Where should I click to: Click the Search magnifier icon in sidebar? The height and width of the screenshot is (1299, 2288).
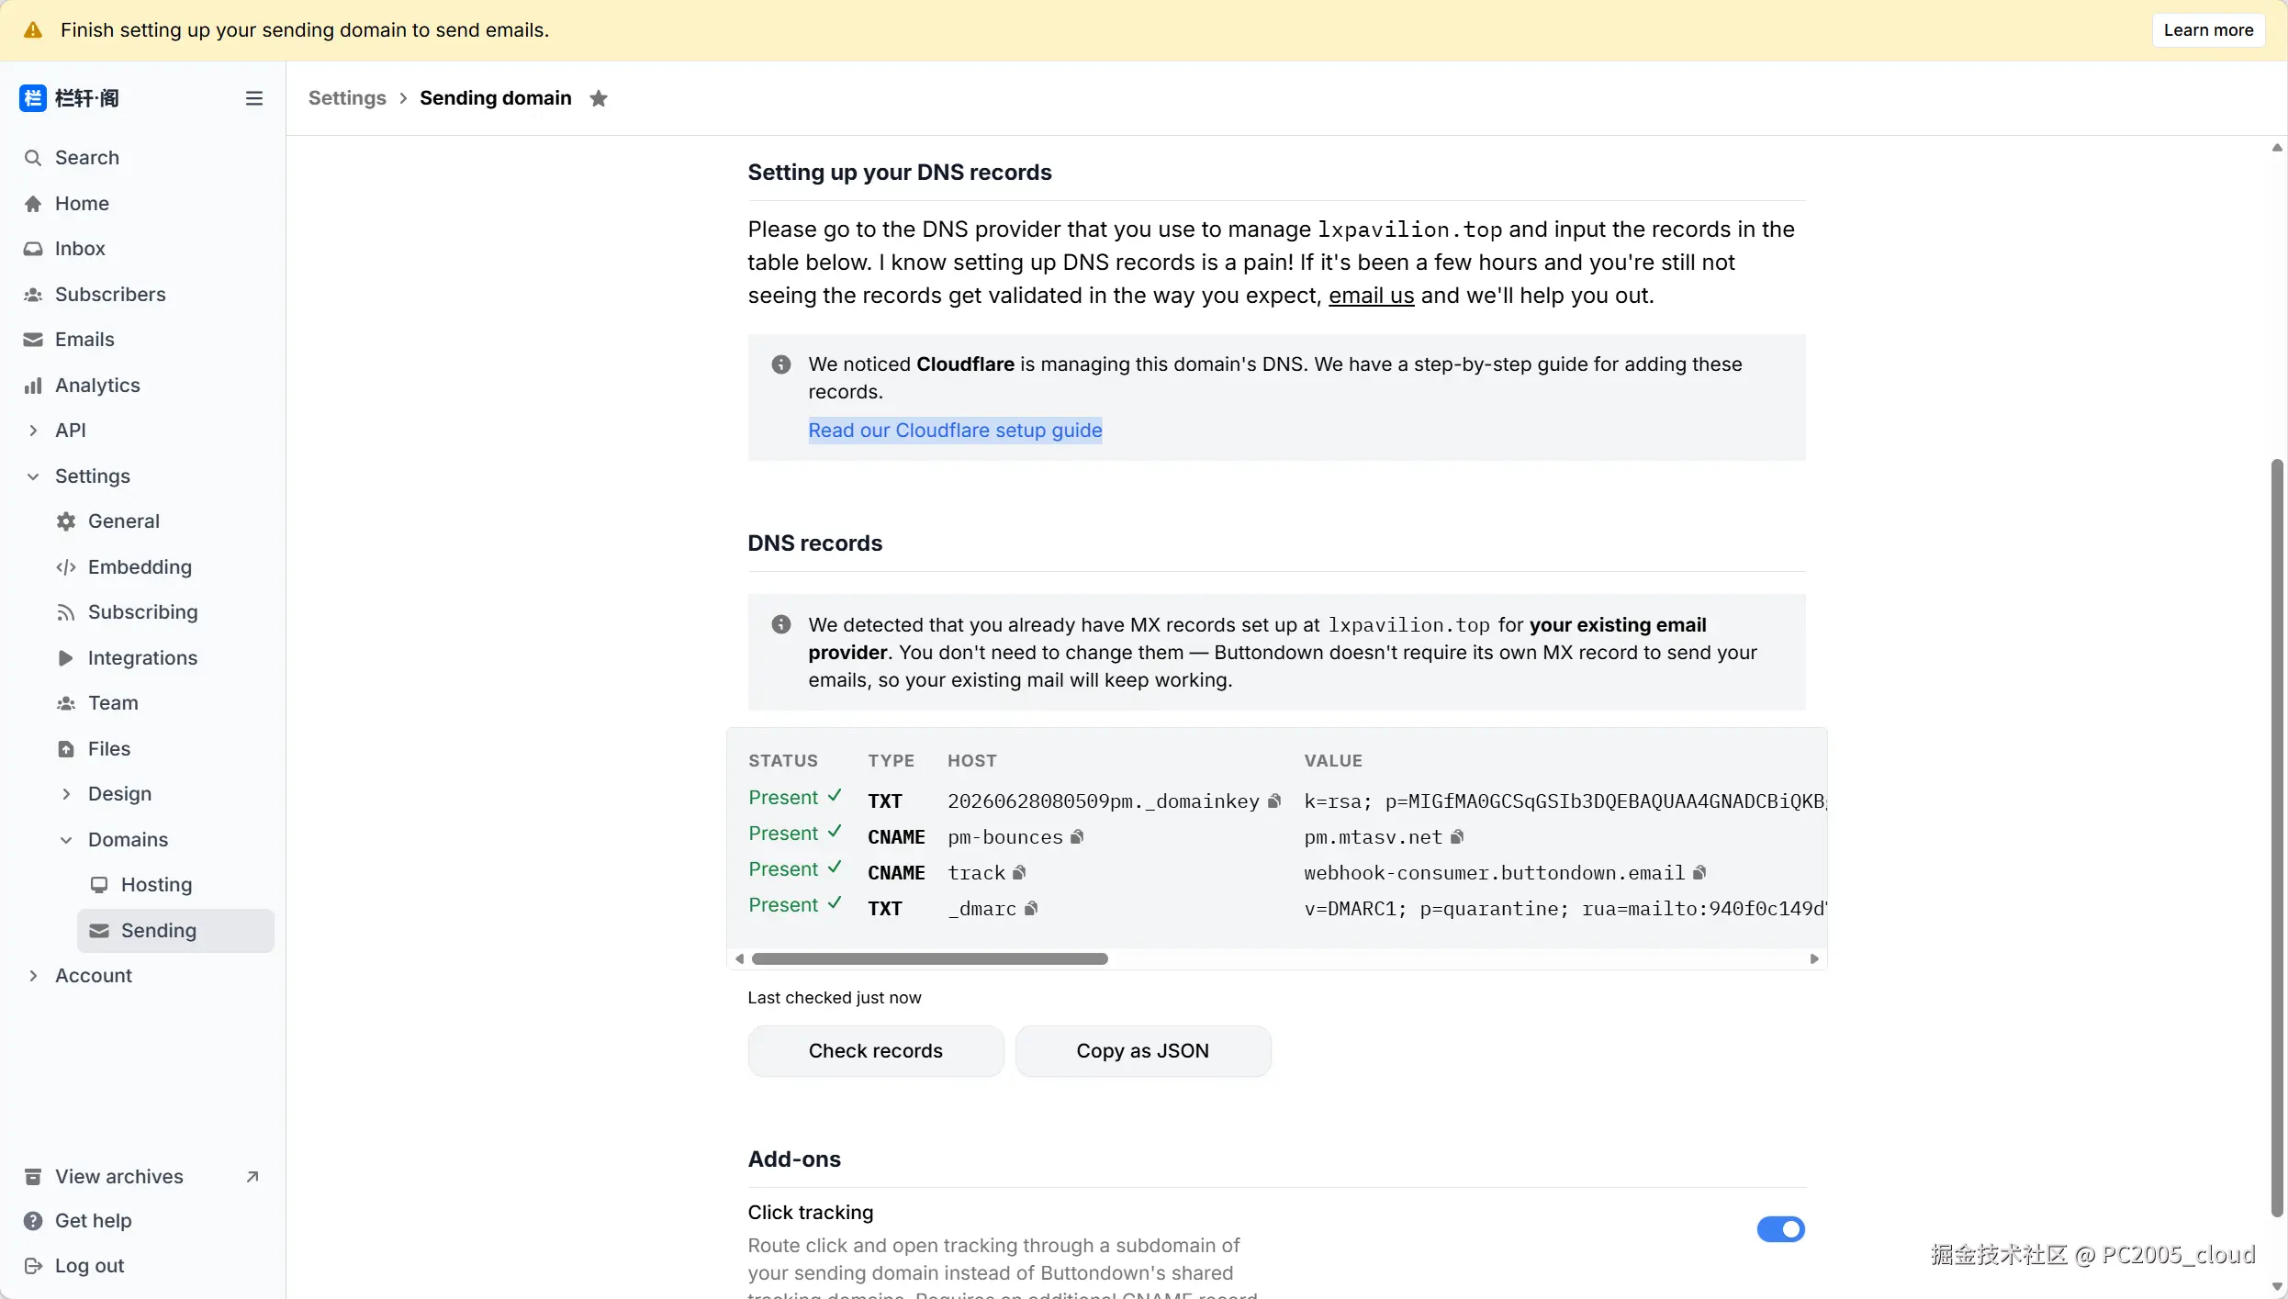(33, 158)
